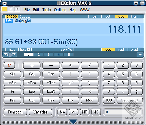
Task: Click the expression input line 85.61+33.001-Sin(30)
Action: (41, 42)
